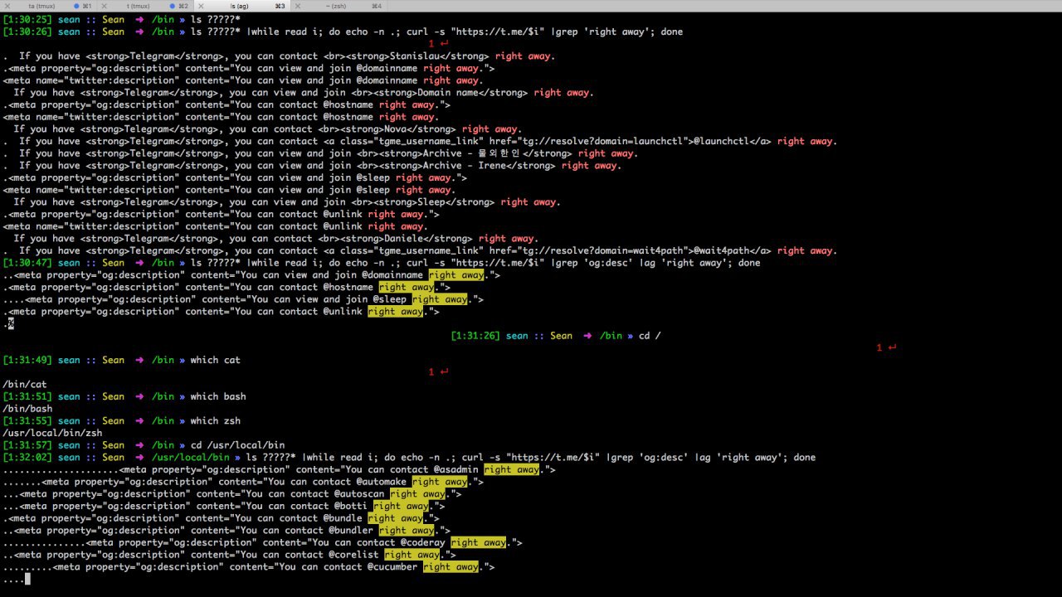Click the [1:32:02] prompt timestamp
1062x597 pixels.
click(x=27, y=457)
